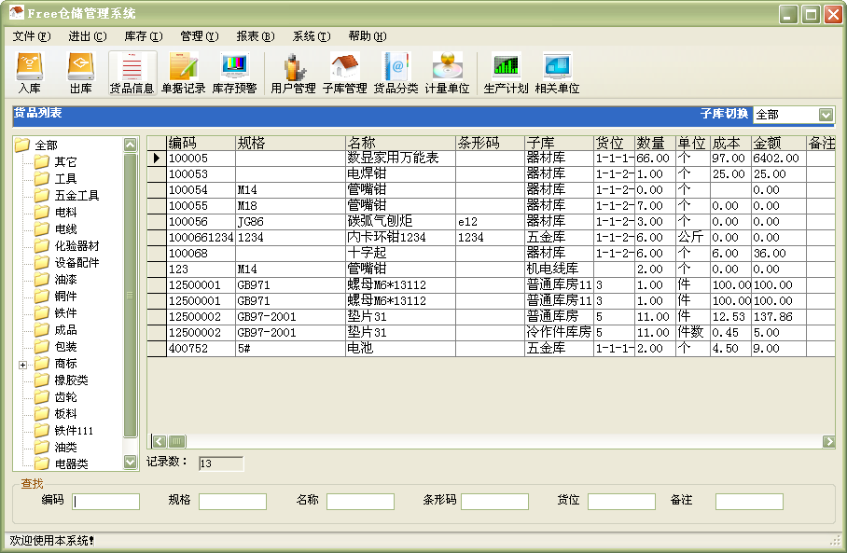Screen dimensions: 847x553
Task: Sort by the 编码 column header
Action: click(x=201, y=143)
